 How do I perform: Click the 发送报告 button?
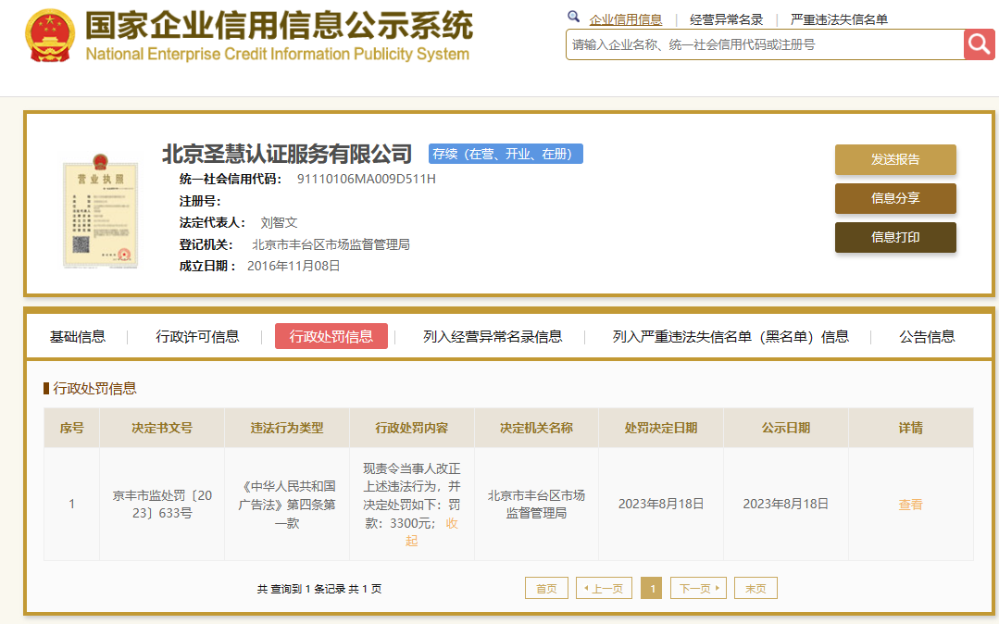894,159
